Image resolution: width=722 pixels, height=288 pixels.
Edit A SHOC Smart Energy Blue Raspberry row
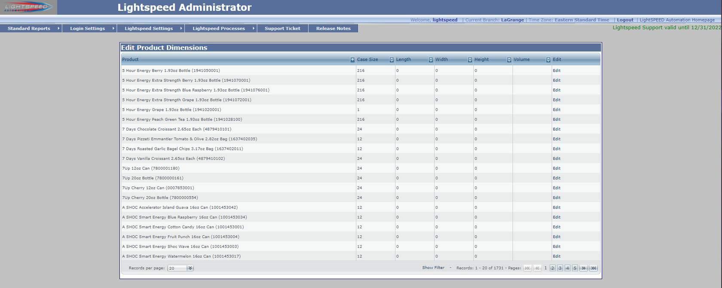click(557, 217)
